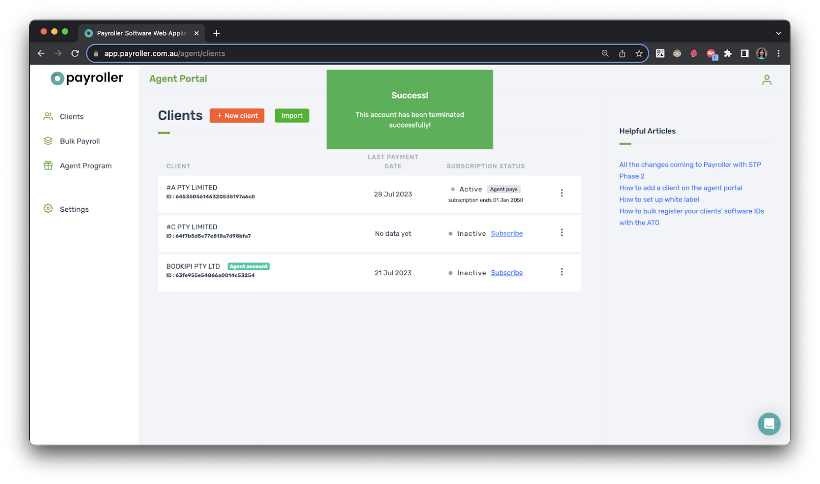Select client name #A PTY LIMITED
The height and width of the screenshot is (484, 820).
tap(192, 188)
